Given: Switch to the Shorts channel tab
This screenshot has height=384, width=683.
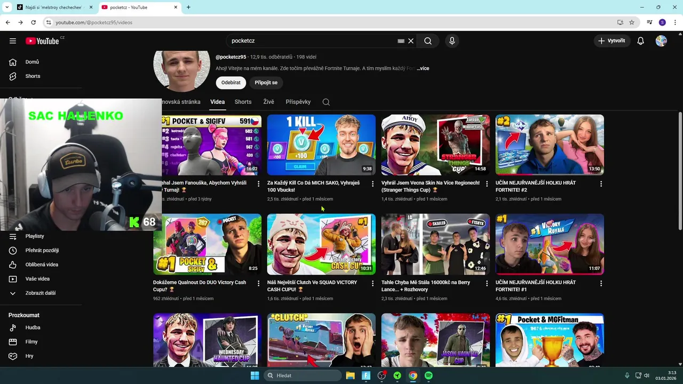Looking at the screenshot, I should [243, 102].
